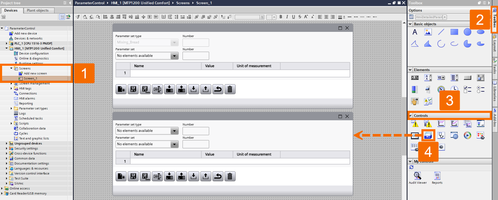This screenshot has height=200, width=498.
Task: Expand the PLC_1 CPU 1516-3 node
Action: (7, 43)
